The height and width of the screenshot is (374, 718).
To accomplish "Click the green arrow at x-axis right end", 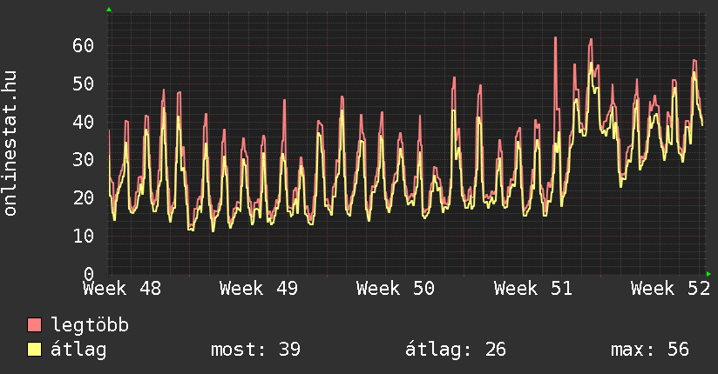I will 708,273.
